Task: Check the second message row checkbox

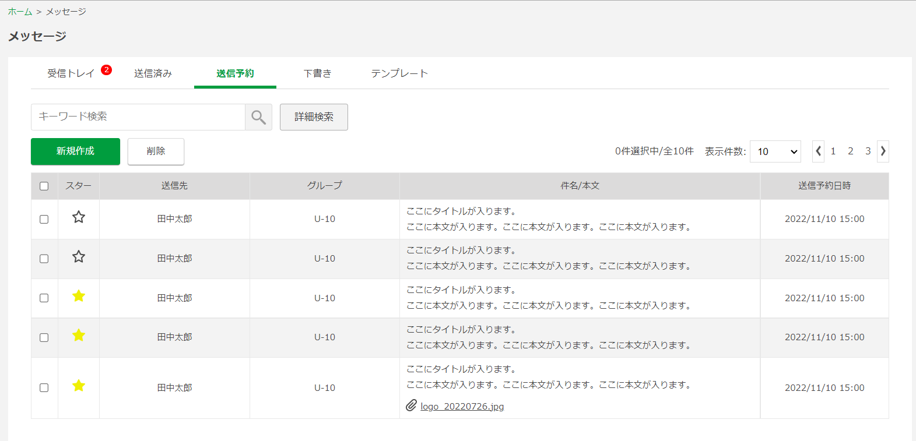Action: tap(44, 259)
